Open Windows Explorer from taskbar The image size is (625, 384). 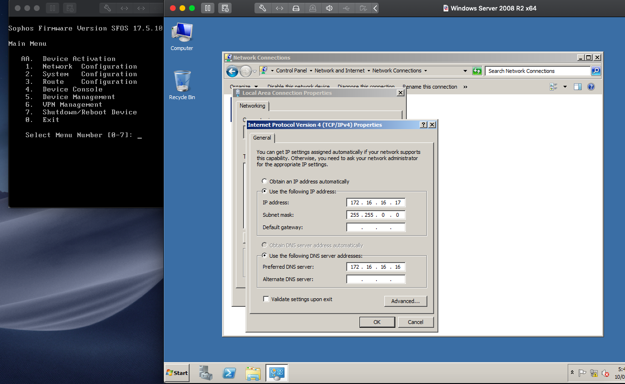pos(253,373)
